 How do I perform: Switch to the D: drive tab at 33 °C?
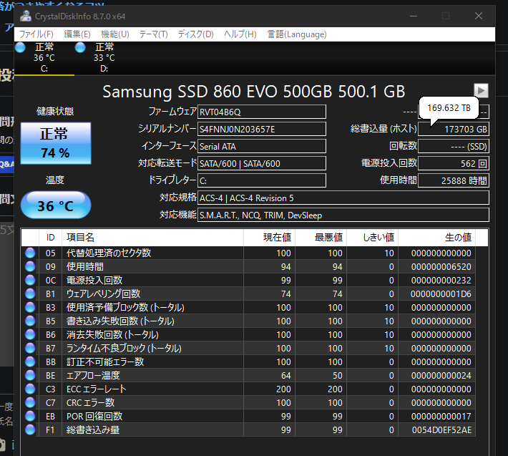[x=104, y=58]
